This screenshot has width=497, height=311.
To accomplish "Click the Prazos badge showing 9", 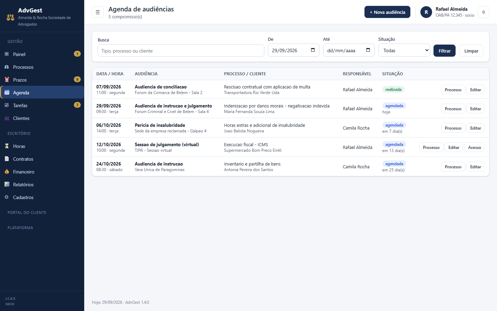I will click(x=77, y=79).
